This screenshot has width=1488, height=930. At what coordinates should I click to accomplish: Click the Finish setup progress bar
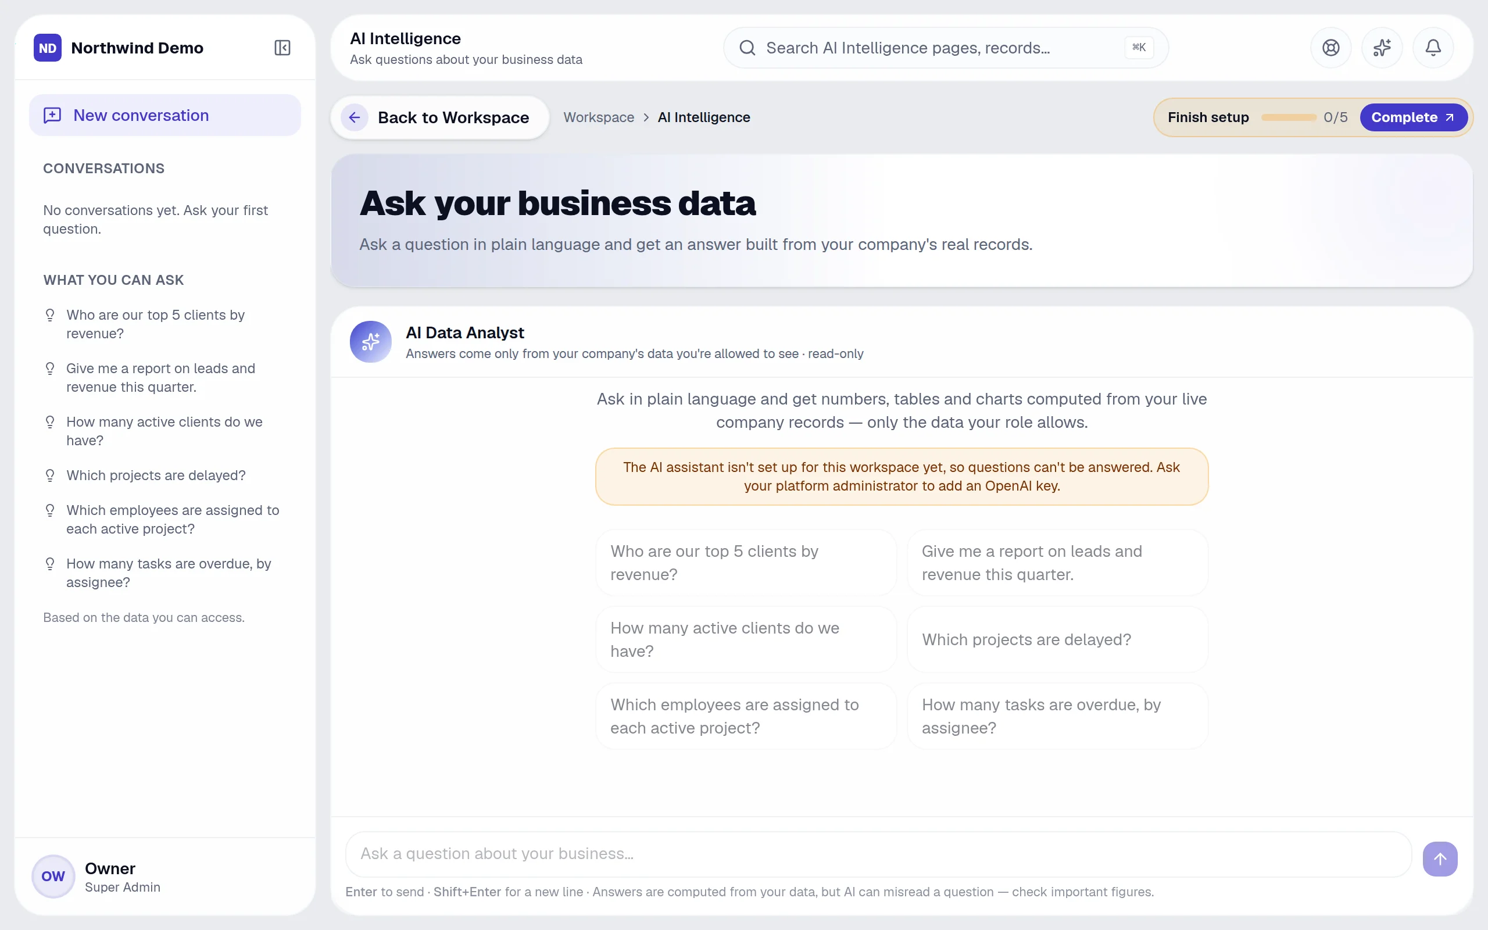click(1288, 117)
